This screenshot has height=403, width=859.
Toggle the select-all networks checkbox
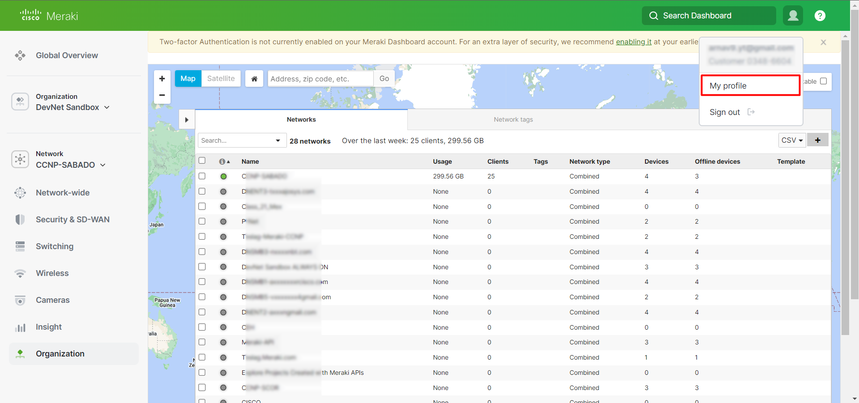click(x=202, y=160)
